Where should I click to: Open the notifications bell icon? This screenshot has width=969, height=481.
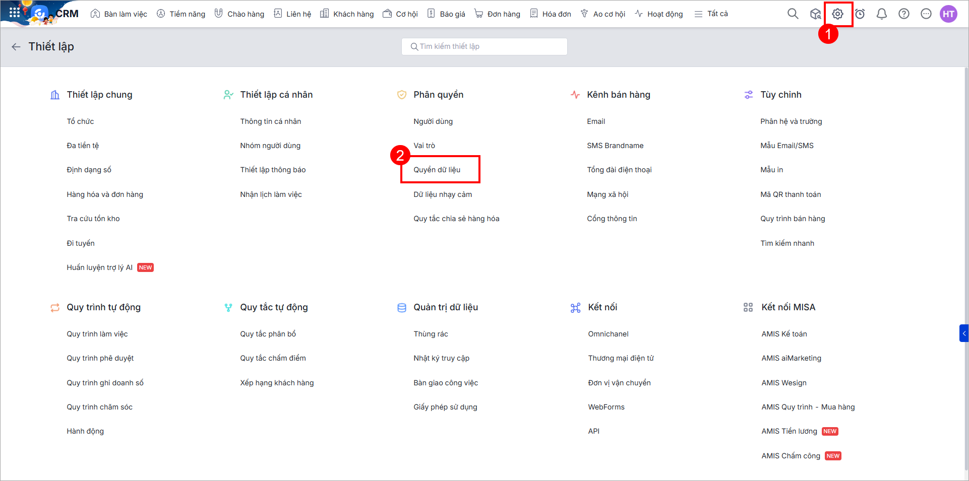(881, 14)
